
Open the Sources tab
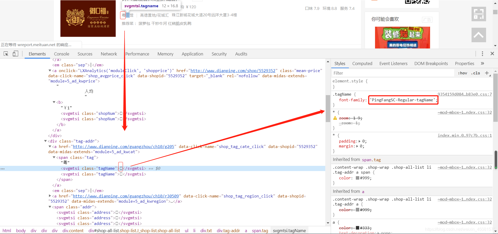85,54
